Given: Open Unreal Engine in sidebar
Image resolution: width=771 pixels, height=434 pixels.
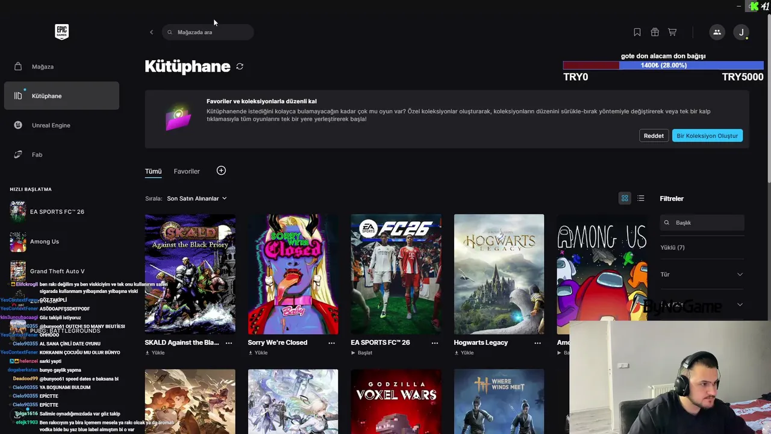Looking at the screenshot, I should pyautogui.click(x=61, y=125).
